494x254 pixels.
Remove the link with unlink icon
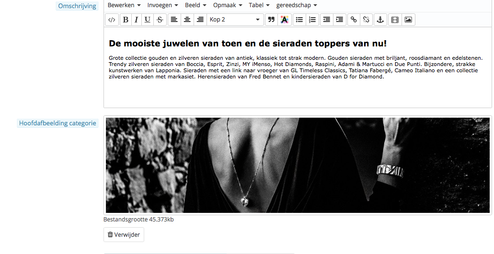[366, 20]
